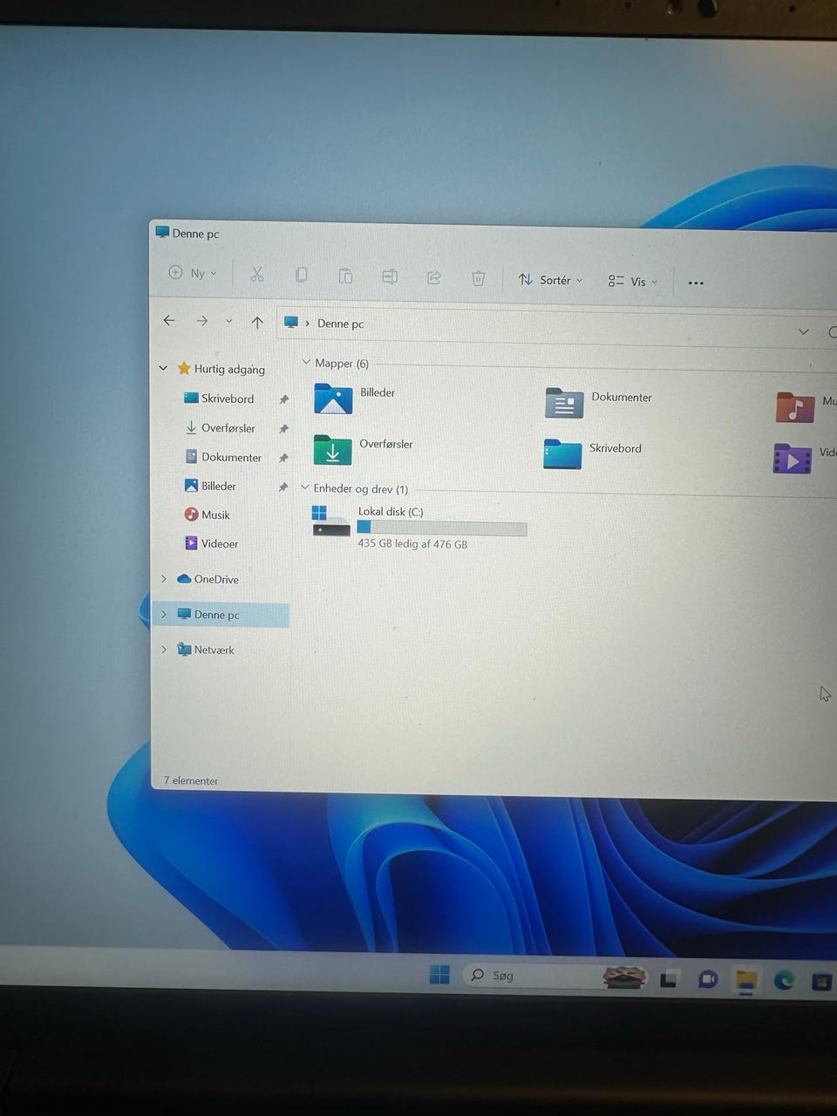The image size is (837, 1116).
Task: Click the Delete trash can icon
Action: (x=478, y=278)
